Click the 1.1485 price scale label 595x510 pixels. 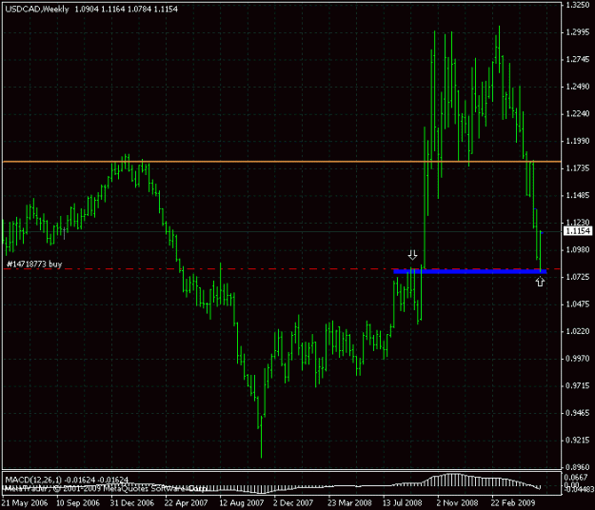pyautogui.click(x=578, y=195)
